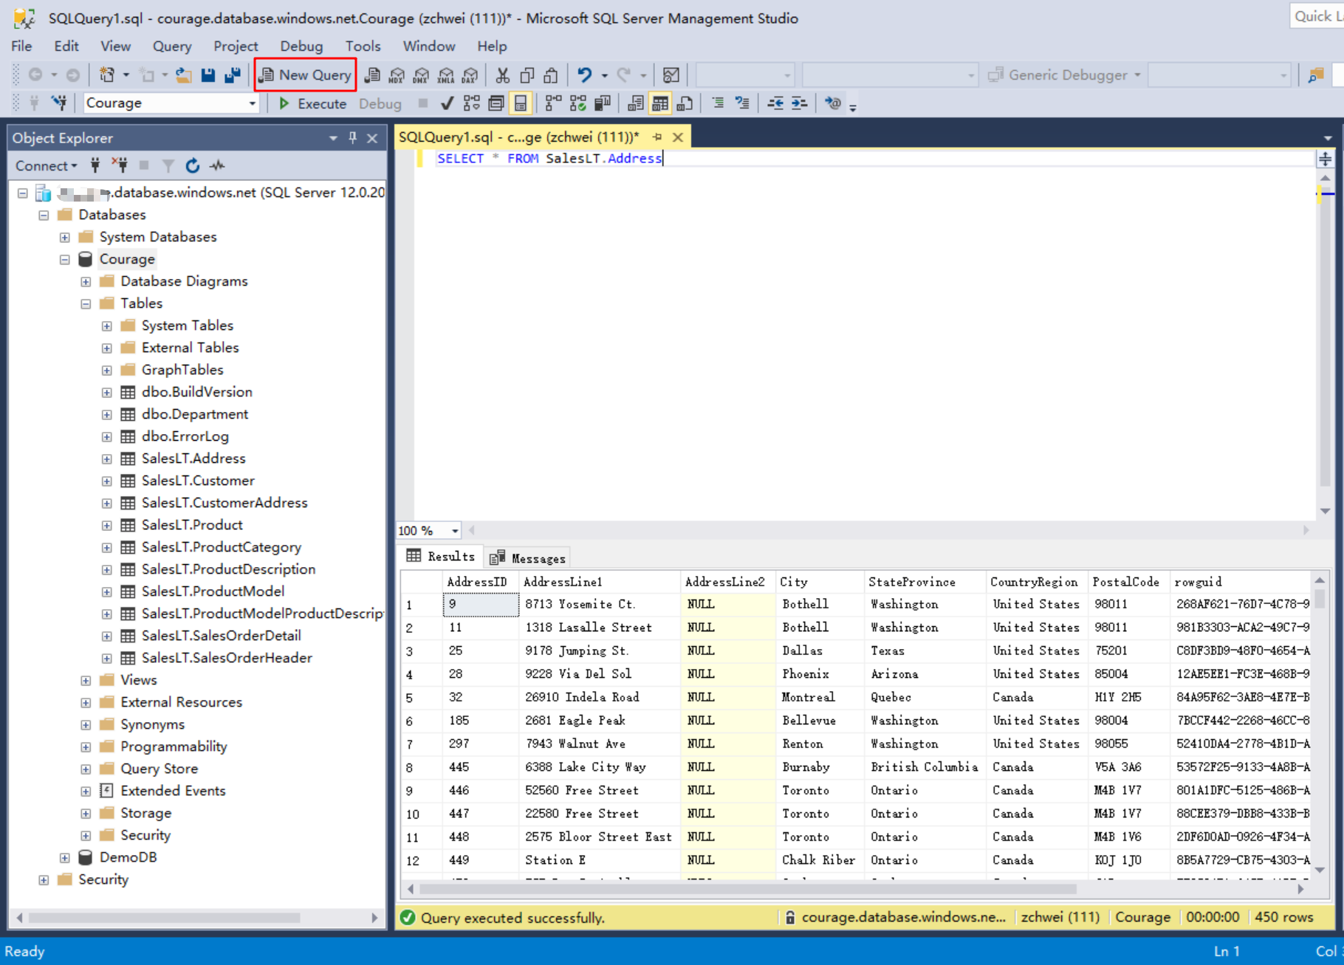Click the DAX Query icon

tap(470, 75)
